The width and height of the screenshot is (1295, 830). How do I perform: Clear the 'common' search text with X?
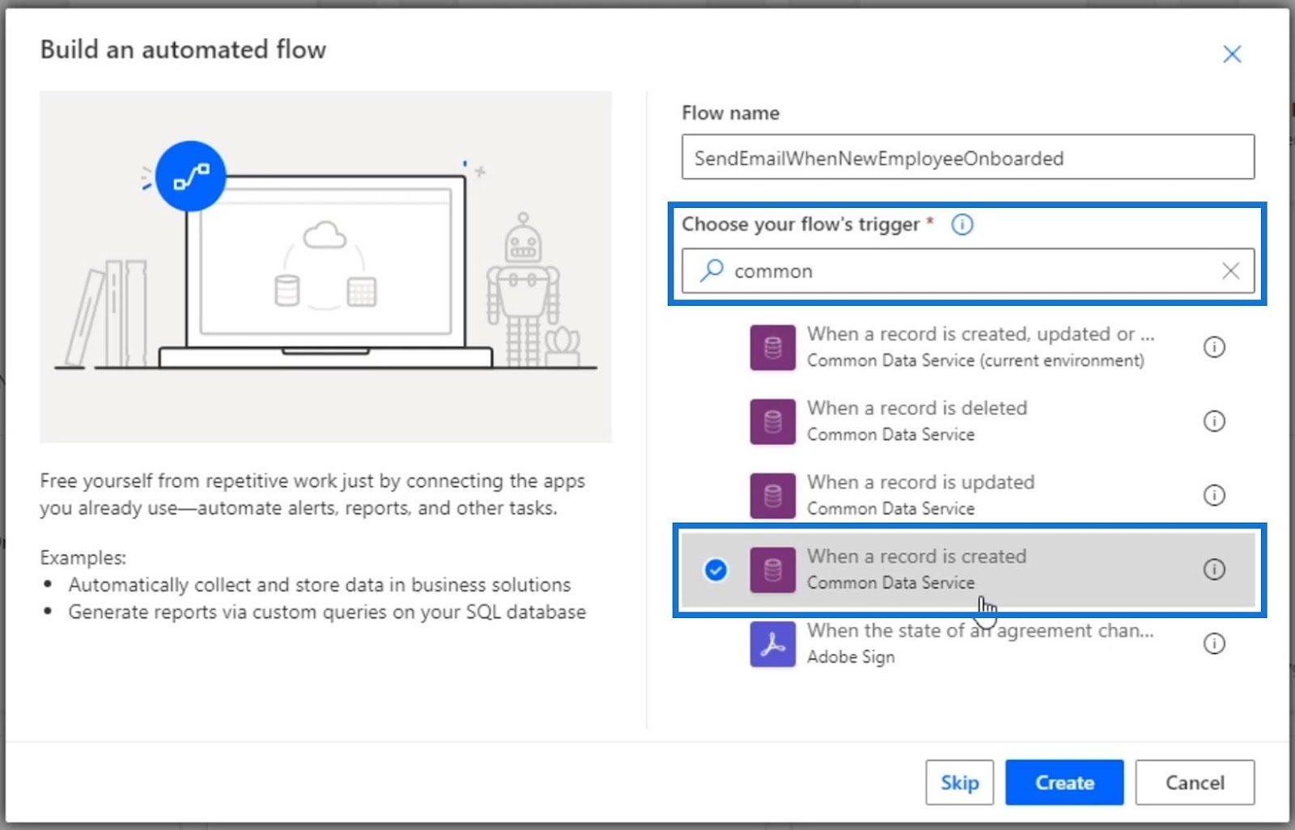1230,270
